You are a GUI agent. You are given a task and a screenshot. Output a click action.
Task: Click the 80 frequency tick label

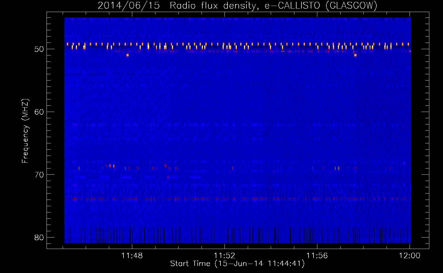coord(39,238)
